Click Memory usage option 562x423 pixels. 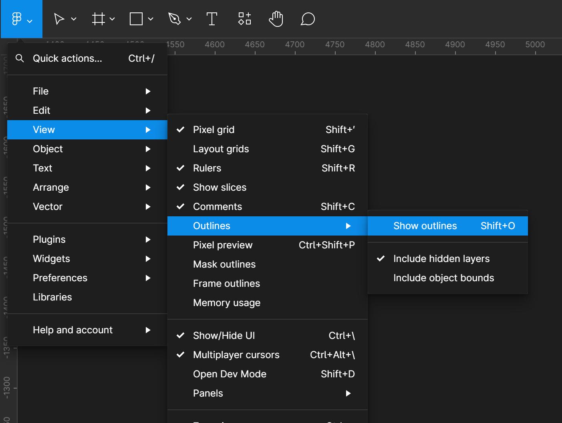click(268, 303)
